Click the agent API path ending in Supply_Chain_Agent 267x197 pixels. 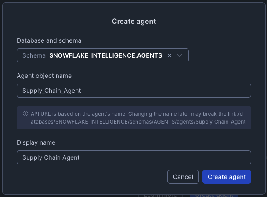point(137,122)
